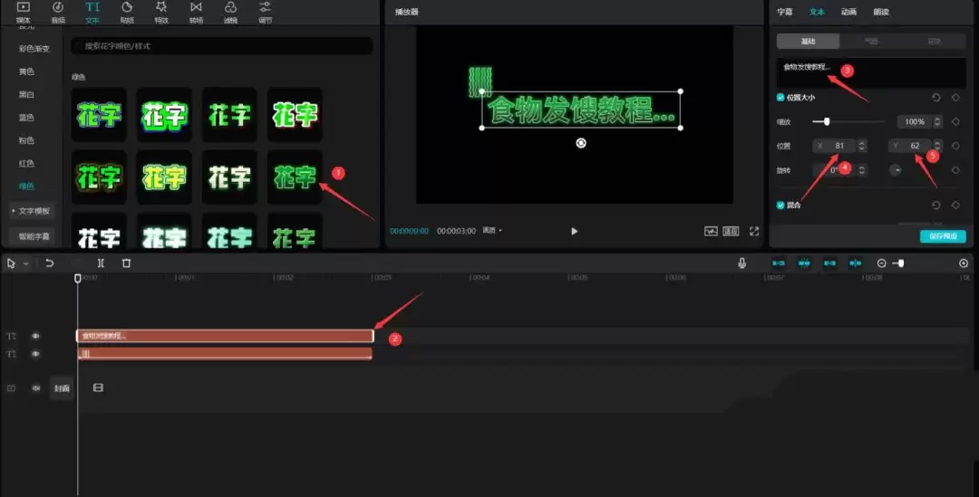
Task: Choose the dark green 花字 style in second row
Action: click(295, 177)
